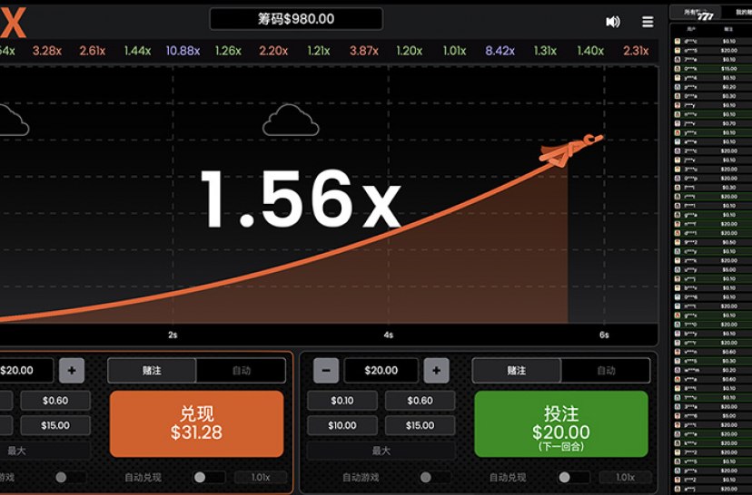View history result 1.40x
The width and height of the screenshot is (752, 495).
pyautogui.click(x=590, y=51)
